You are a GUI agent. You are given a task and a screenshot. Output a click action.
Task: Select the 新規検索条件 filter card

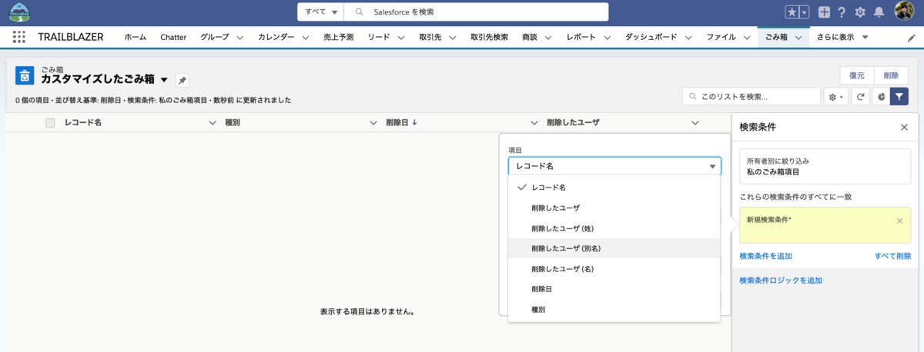click(x=825, y=226)
